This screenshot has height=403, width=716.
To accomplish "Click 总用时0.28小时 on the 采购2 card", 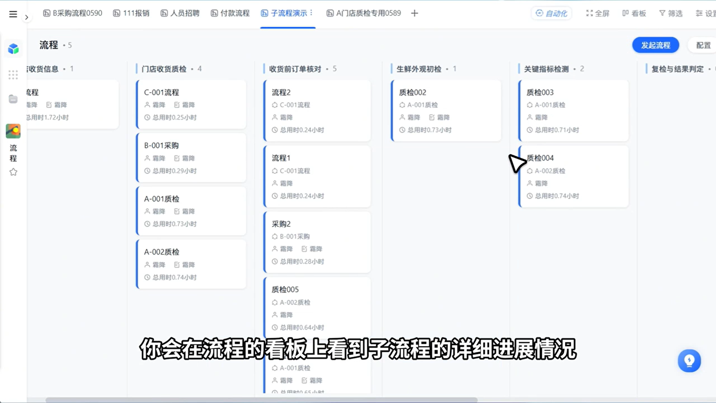I will click(302, 261).
